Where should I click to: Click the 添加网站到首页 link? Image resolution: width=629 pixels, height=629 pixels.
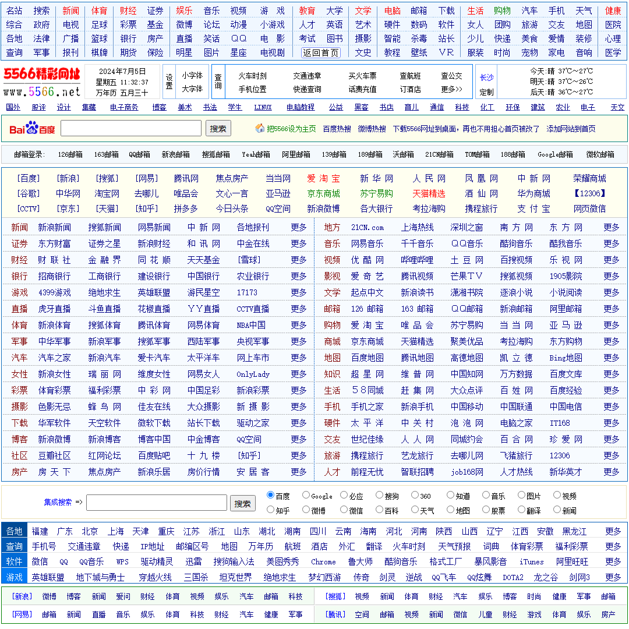pos(571,129)
